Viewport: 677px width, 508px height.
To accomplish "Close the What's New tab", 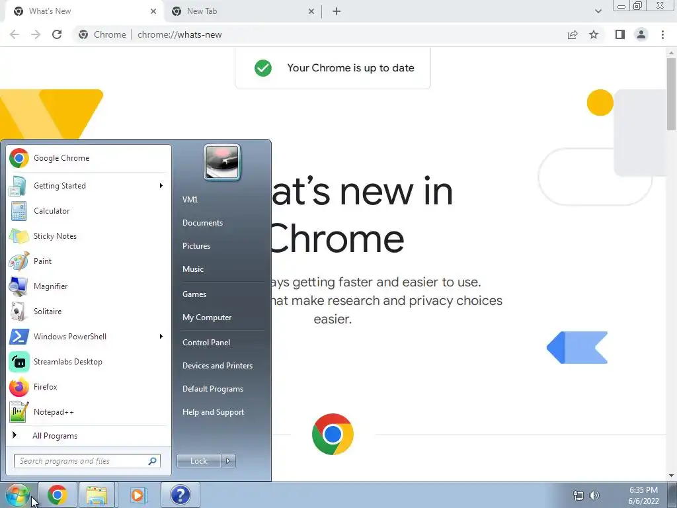I will point(153,11).
